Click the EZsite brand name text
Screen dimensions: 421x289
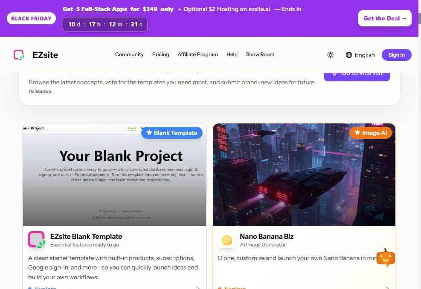(45, 55)
